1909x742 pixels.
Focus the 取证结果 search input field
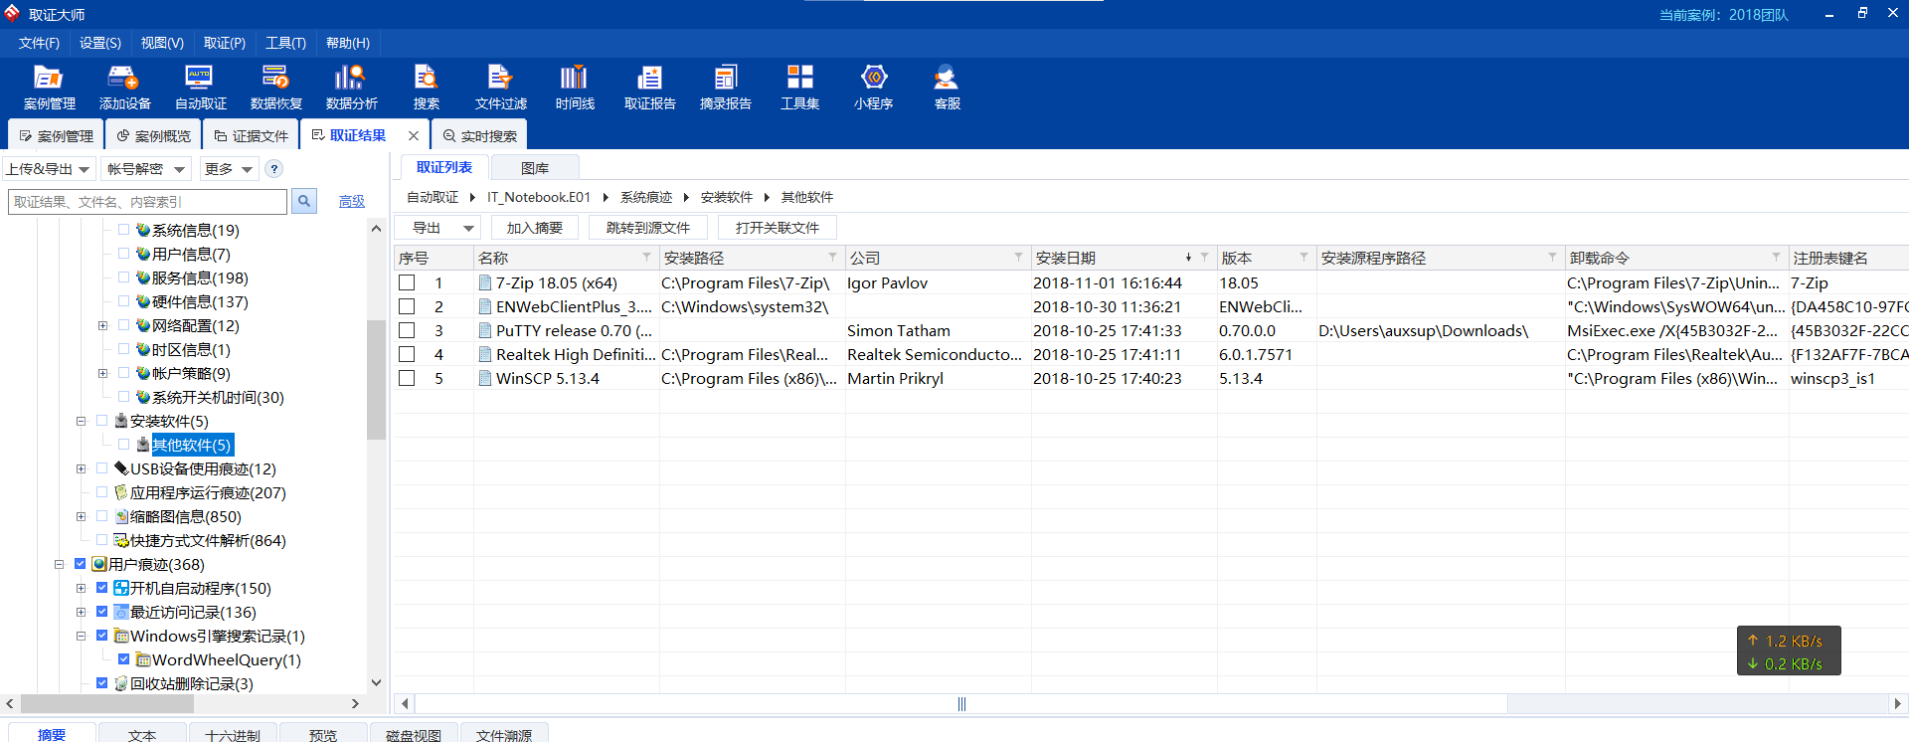tap(148, 201)
